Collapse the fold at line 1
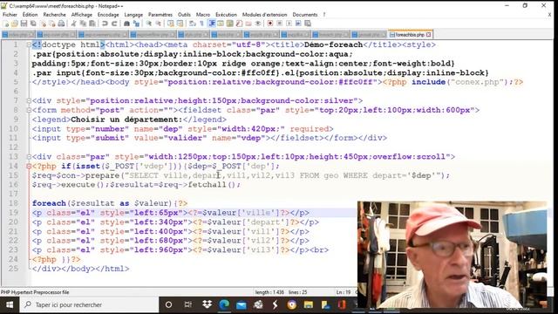The height and width of the screenshot is (314, 558). [29, 44]
